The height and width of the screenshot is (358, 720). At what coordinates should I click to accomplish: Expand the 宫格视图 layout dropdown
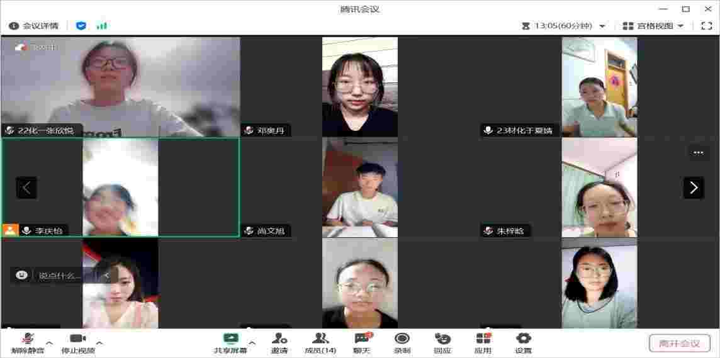(x=653, y=26)
